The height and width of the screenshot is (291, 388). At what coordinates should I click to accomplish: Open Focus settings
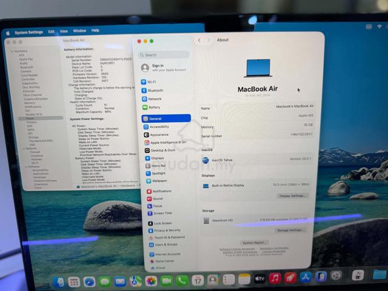click(155, 206)
